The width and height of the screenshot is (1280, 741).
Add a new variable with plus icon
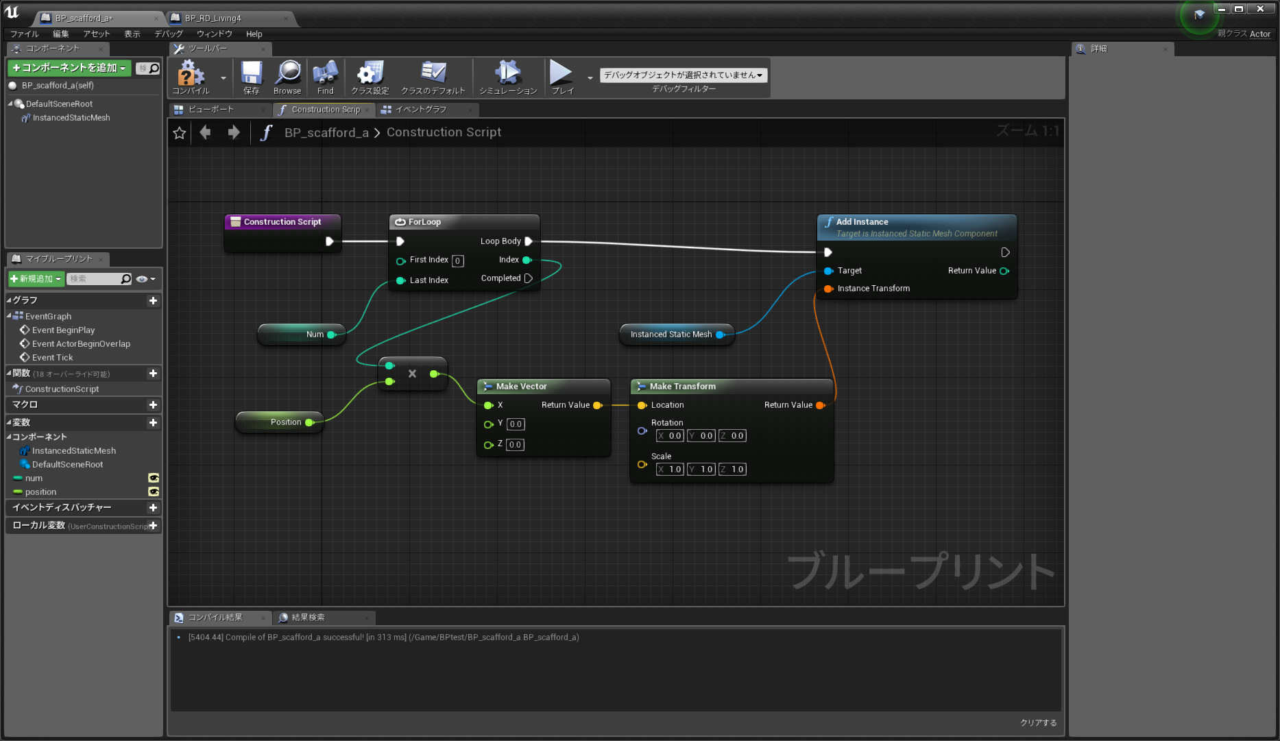pos(153,423)
